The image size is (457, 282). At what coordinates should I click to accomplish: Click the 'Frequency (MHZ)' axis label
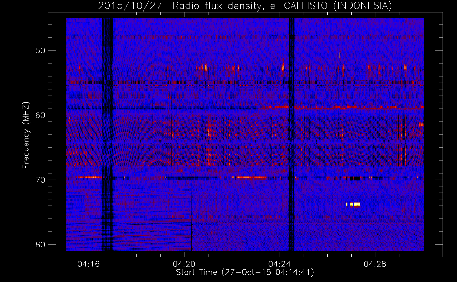(x=26, y=135)
